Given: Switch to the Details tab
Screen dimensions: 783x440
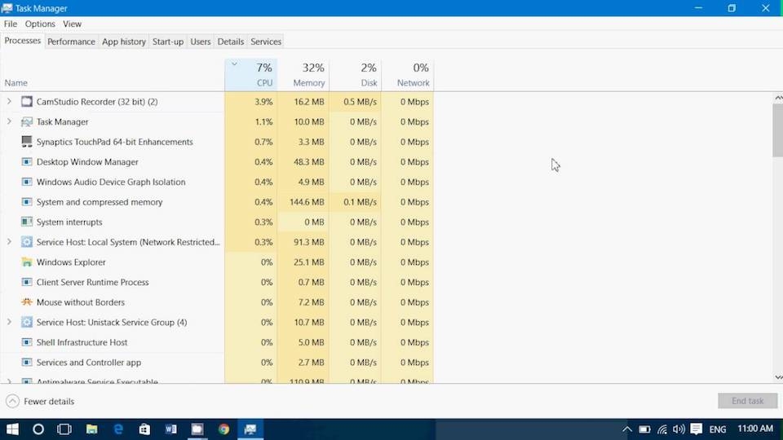Looking at the screenshot, I should [x=231, y=42].
